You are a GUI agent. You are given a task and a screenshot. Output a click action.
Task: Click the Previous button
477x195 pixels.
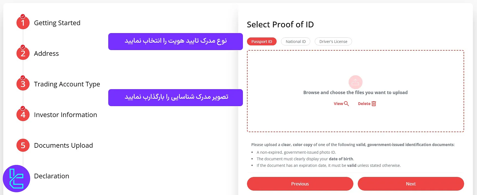pyautogui.click(x=300, y=184)
